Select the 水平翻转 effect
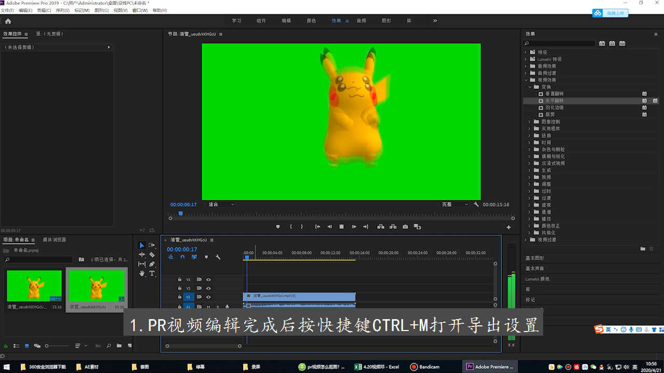 point(554,101)
